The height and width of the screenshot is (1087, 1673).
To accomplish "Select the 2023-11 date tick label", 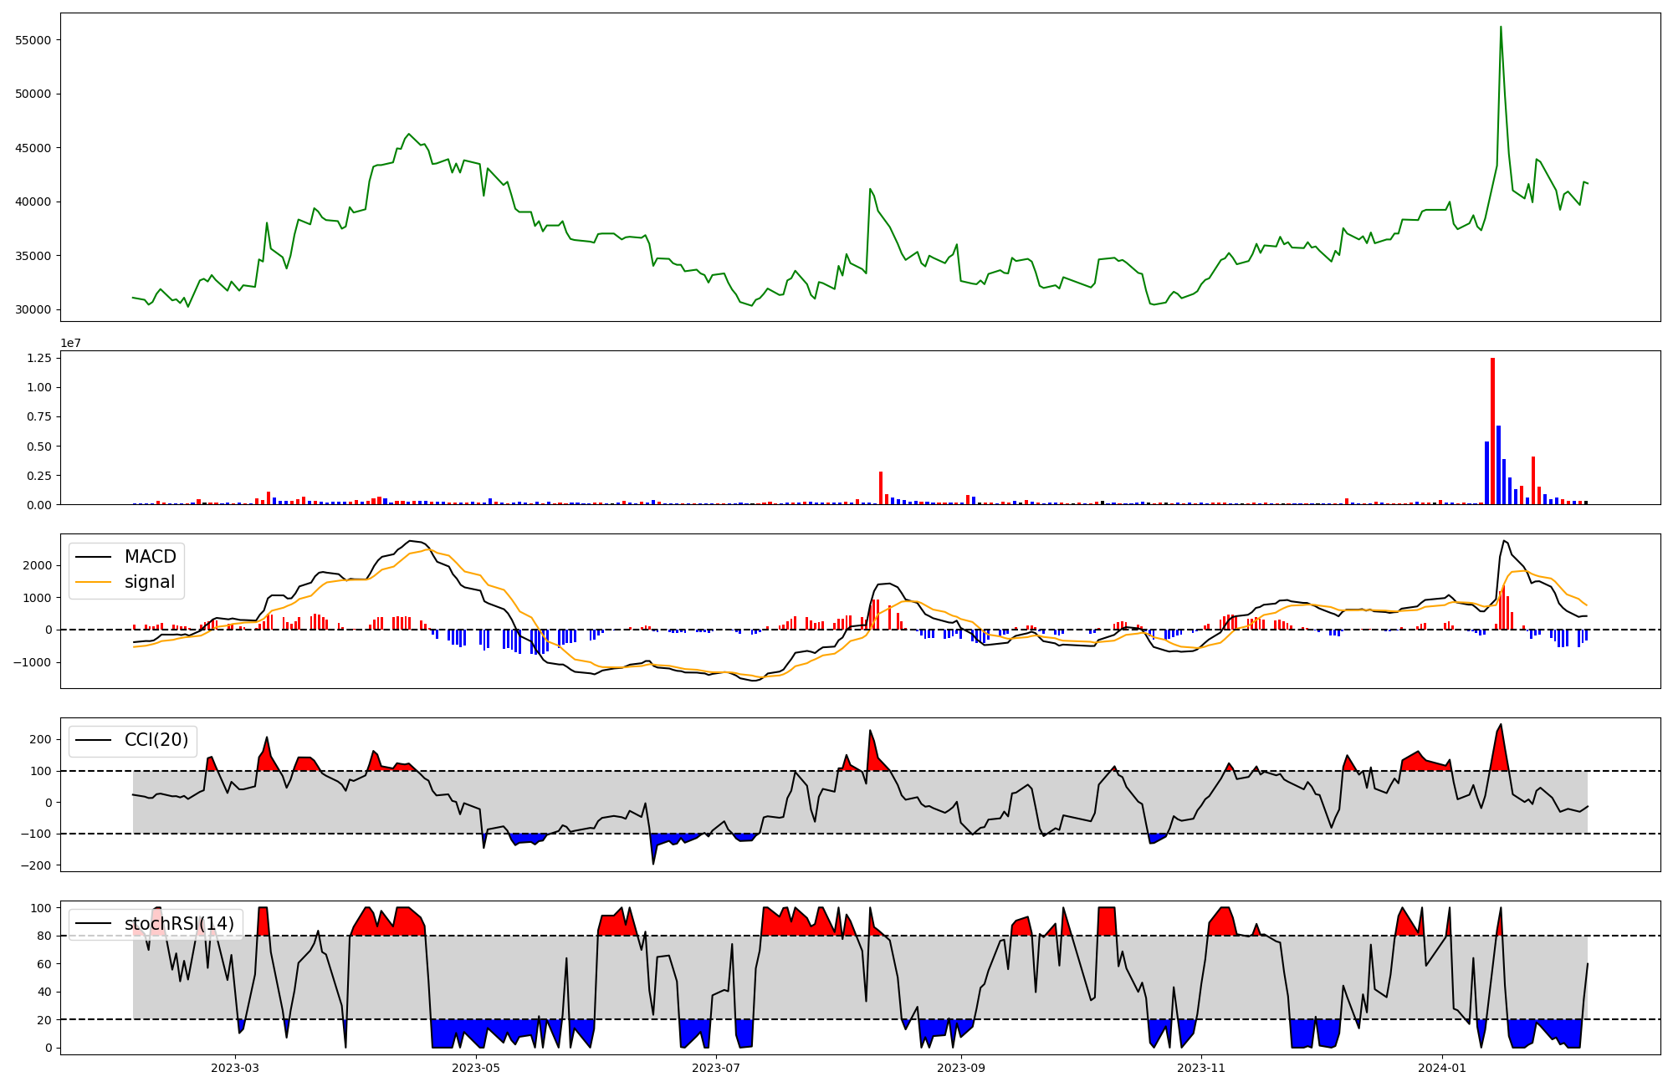I will click(x=1202, y=1068).
